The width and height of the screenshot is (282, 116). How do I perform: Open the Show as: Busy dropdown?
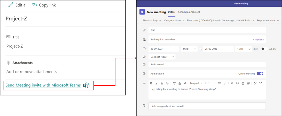coord(152,20)
